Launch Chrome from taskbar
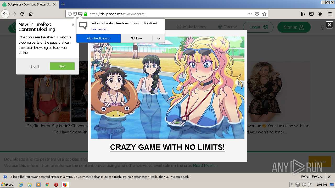Screen dimensions: 335x188 pos(47,185)
